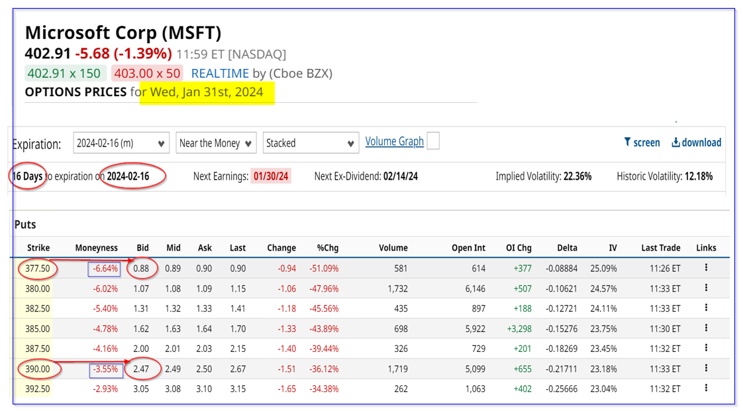Image resolution: width=743 pixels, height=411 pixels.
Task: Open links menu for 385.00 strike row
Action: pos(705,328)
